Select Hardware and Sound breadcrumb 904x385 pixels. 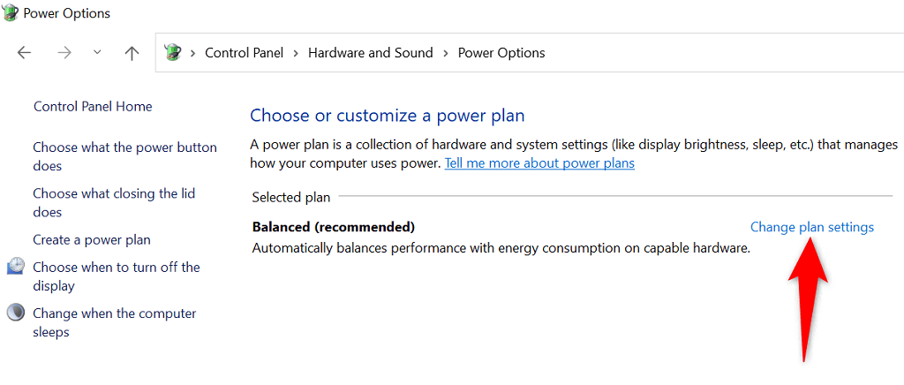[370, 53]
